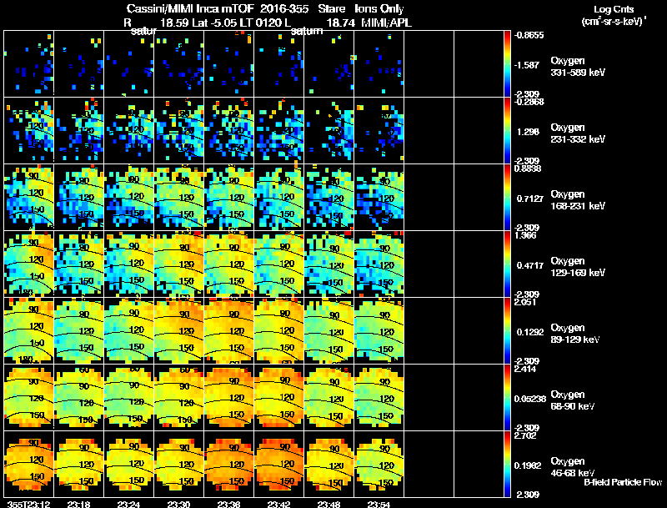Click the Oxygen 129-169 keV label

578,267
